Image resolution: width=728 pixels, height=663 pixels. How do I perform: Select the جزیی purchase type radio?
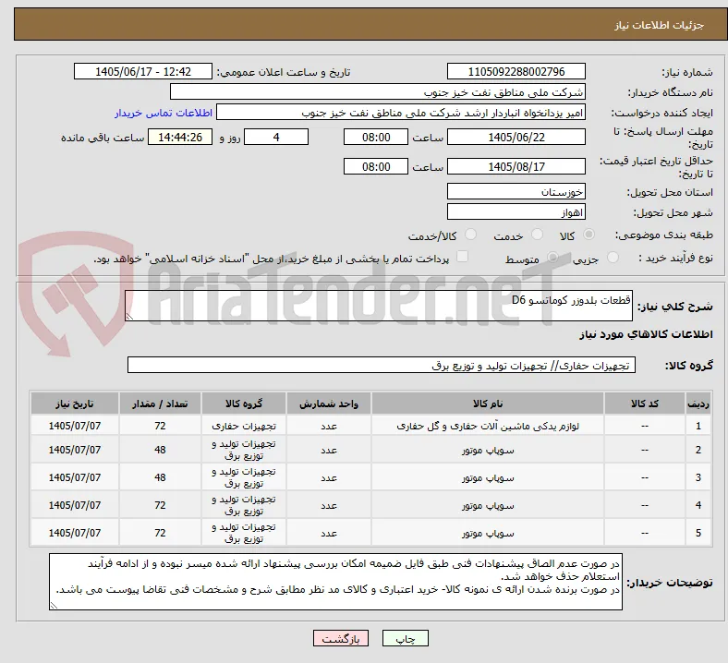click(x=613, y=258)
